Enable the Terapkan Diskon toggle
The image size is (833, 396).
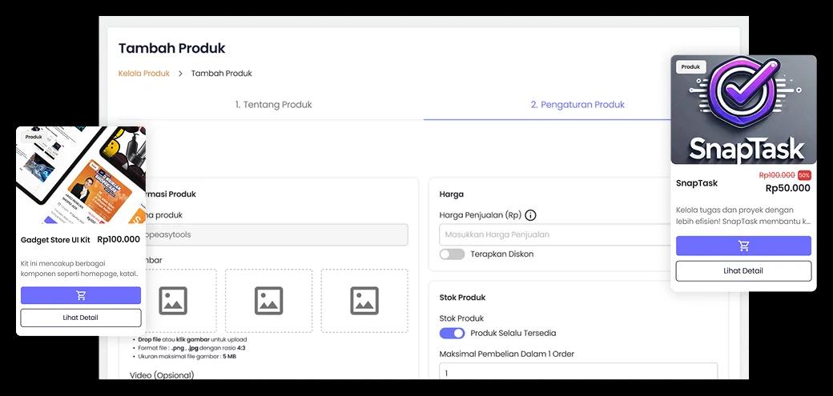coord(452,254)
